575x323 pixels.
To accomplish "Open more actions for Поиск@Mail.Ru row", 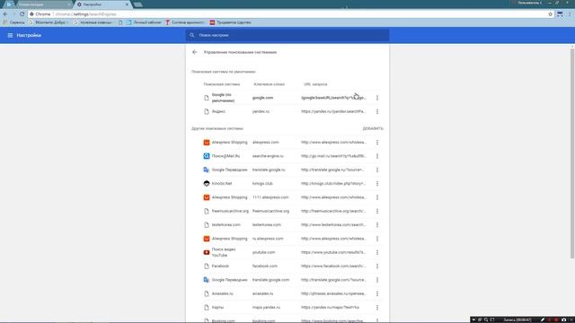I will (x=377, y=156).
